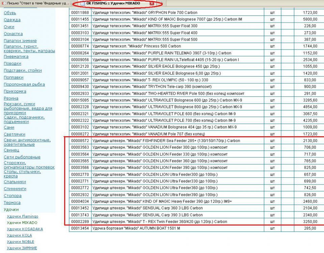324x253 pixels.
Task: Open the Сани category link
Action: click(x=9, y=128)
